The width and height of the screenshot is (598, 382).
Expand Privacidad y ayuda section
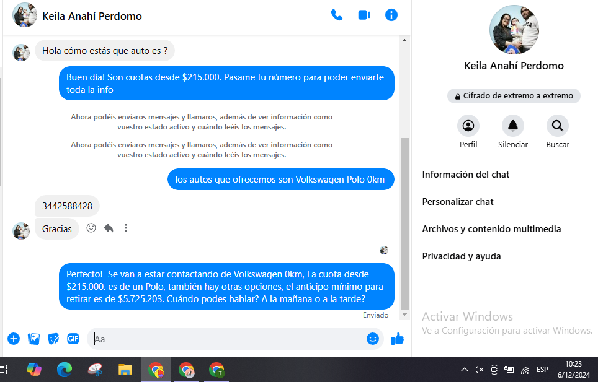461,256
